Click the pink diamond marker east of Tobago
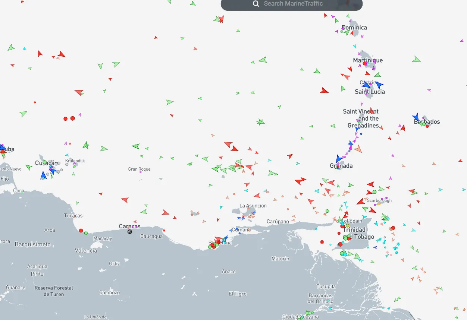The height and width of the screenshot is (320, 467). click(387, 252)
